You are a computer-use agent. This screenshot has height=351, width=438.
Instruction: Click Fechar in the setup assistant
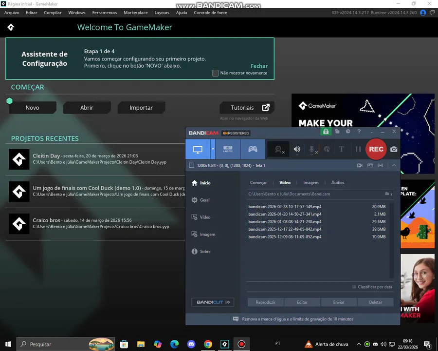pyautogui.click(x=259, y=66)
